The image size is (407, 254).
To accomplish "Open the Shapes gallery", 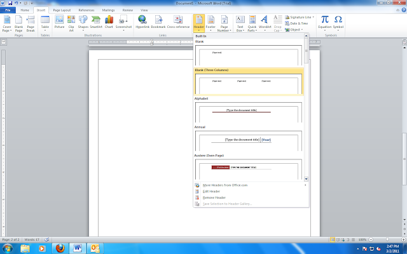I will [x=83, y=23].
